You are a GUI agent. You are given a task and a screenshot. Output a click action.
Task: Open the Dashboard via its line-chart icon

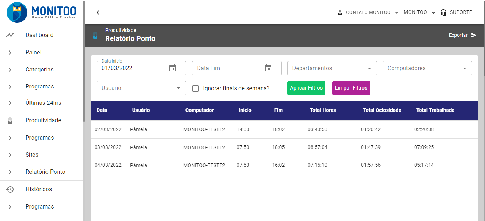10,35
